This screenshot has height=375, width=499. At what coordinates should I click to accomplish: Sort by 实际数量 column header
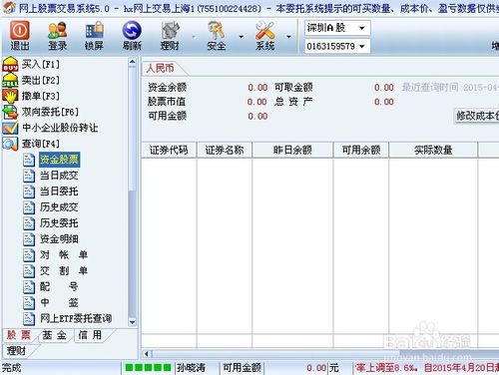tap(433, 150)
